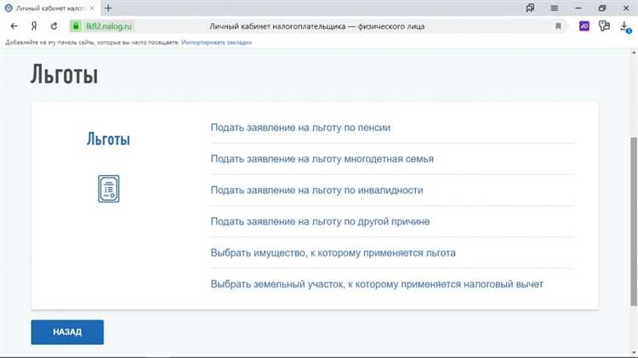Select the Личный кабинет browser tab
638x358 pixels.
coord(48,8)
